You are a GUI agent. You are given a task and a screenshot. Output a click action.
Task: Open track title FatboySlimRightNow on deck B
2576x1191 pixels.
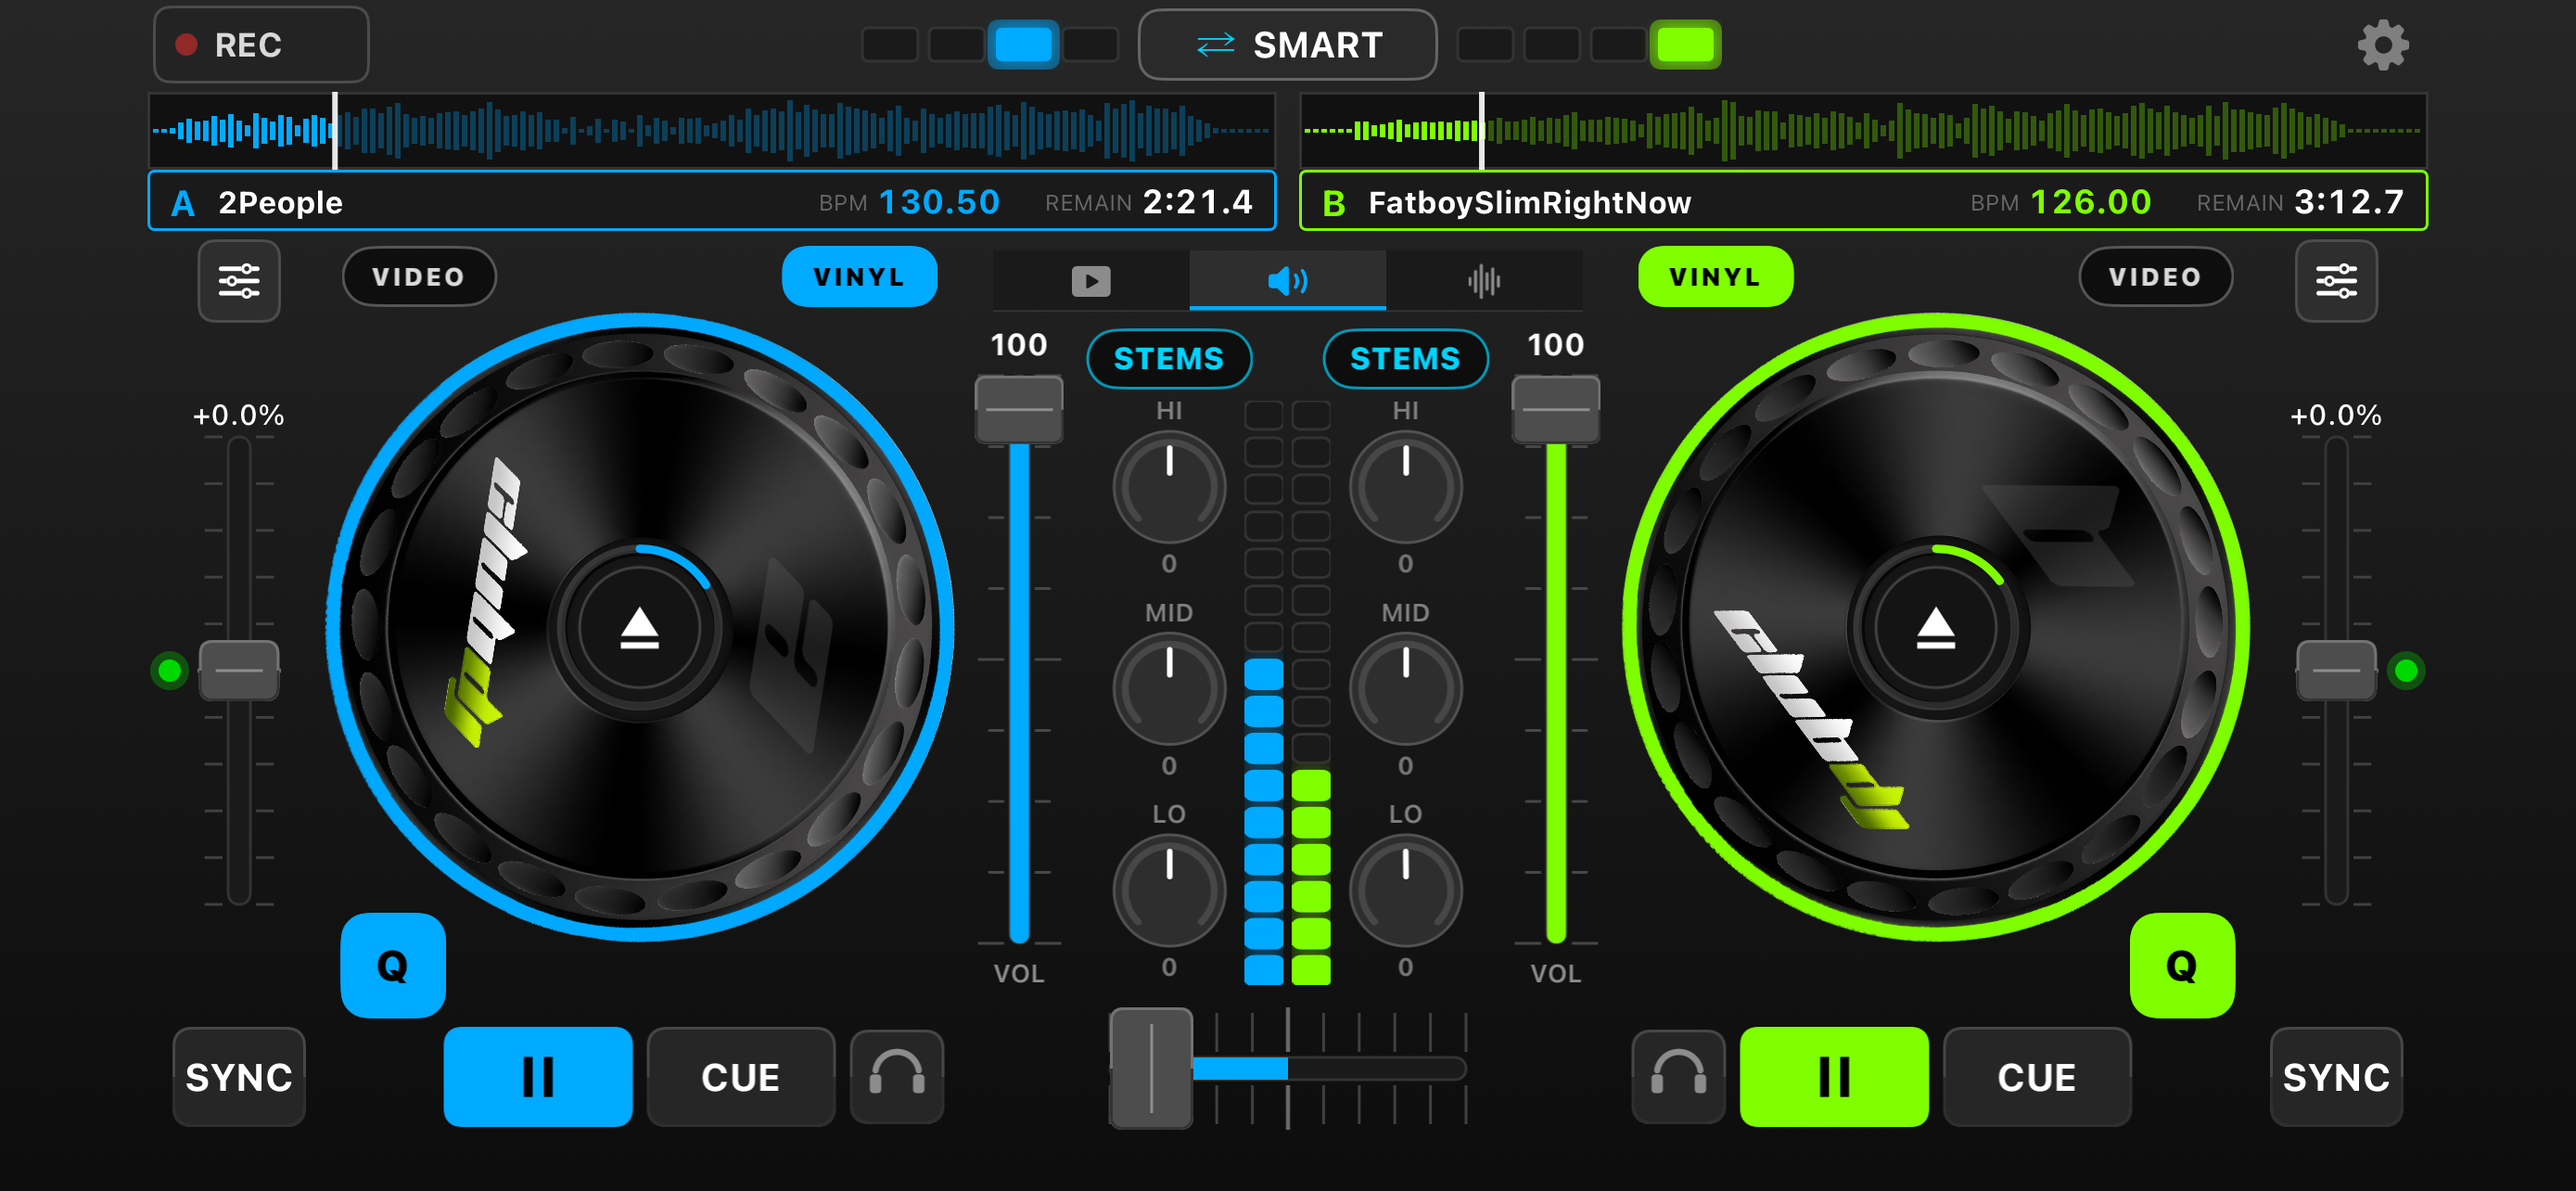coord(1530,203)
